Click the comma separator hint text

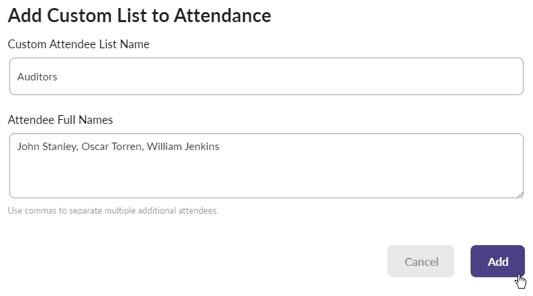(113, 210)
